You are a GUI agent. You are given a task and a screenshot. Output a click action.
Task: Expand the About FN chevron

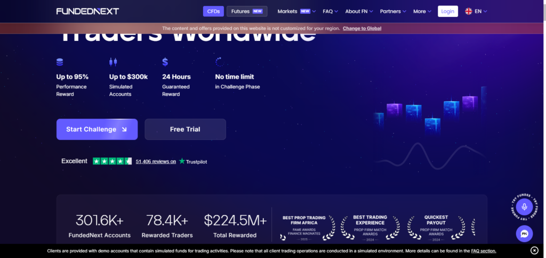pos(371,12)
